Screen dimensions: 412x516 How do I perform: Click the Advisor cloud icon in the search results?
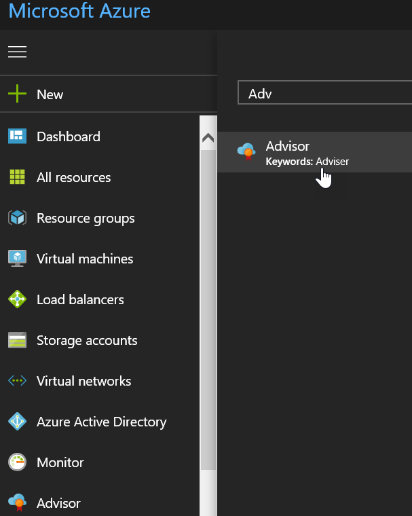[246, 151]
